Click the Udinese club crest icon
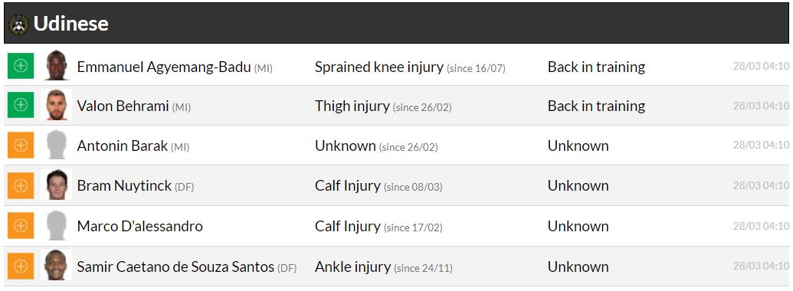Image resolution: width=793 pixels, height=291 pixels. (18, 24)
